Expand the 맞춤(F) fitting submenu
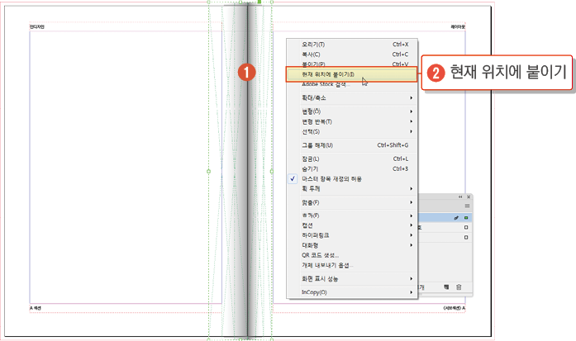This screenshot has height=341, width=576. tap(352, 202)
